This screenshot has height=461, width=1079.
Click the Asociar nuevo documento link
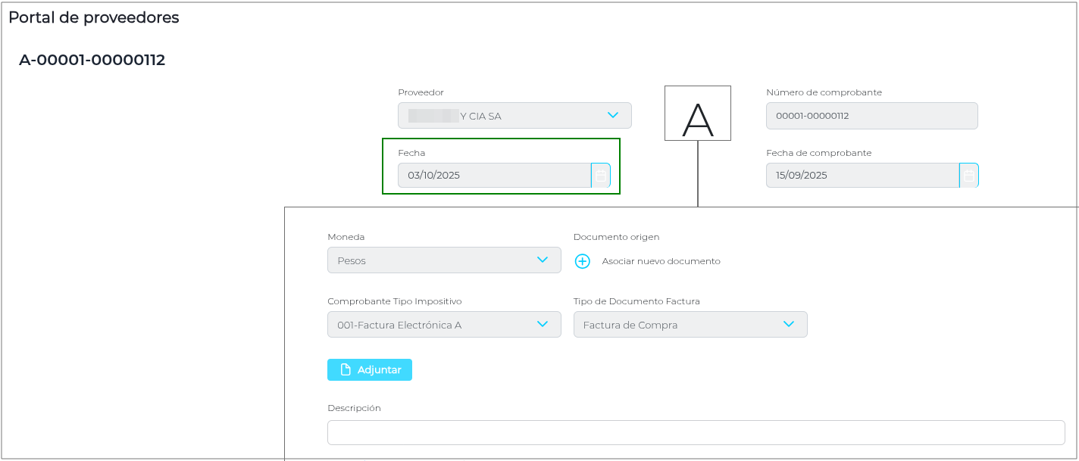tap(661, 261)
